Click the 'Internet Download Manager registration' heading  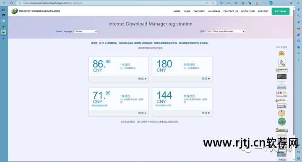[150, 24]
